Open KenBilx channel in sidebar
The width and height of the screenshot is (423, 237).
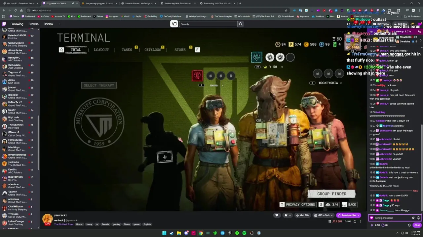coord(19,171)
